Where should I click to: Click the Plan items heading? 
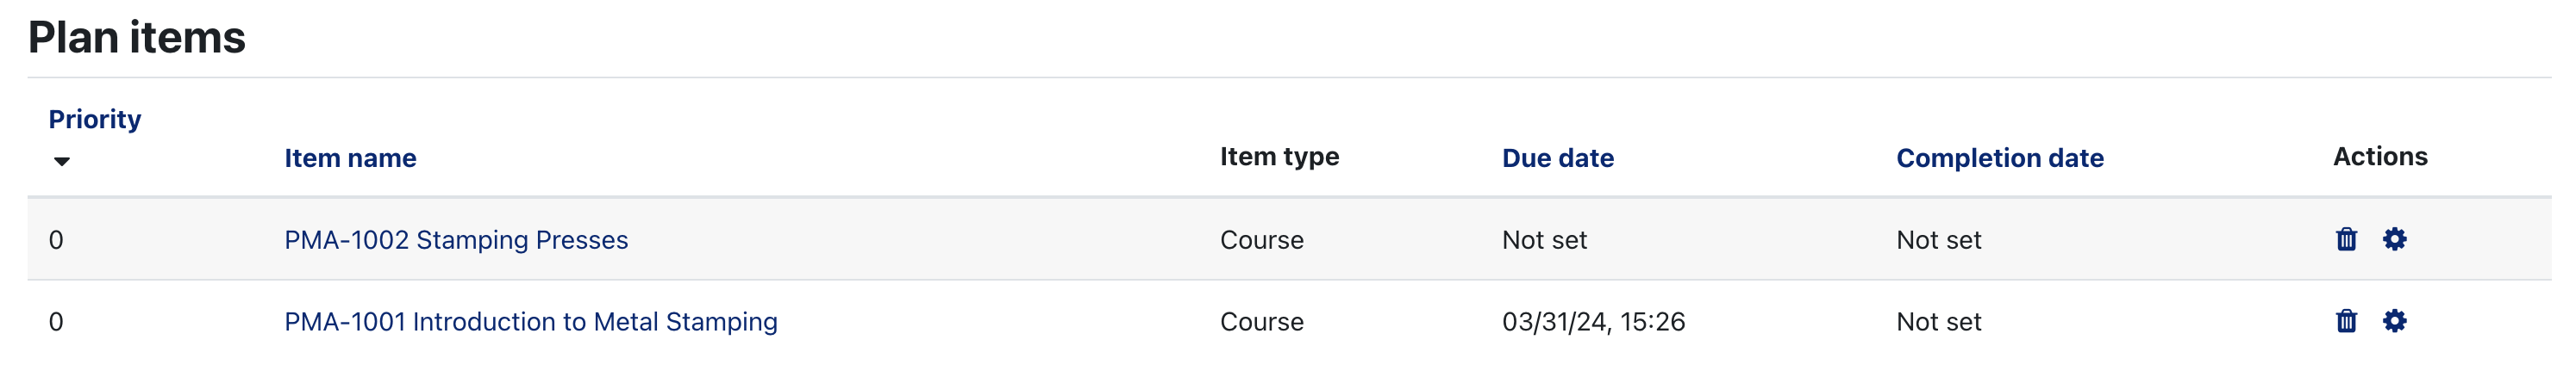137,38
